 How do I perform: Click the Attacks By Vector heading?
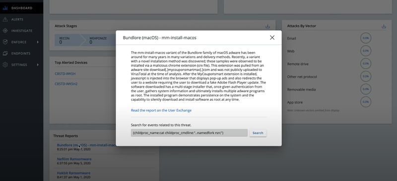tap(301, 26)
